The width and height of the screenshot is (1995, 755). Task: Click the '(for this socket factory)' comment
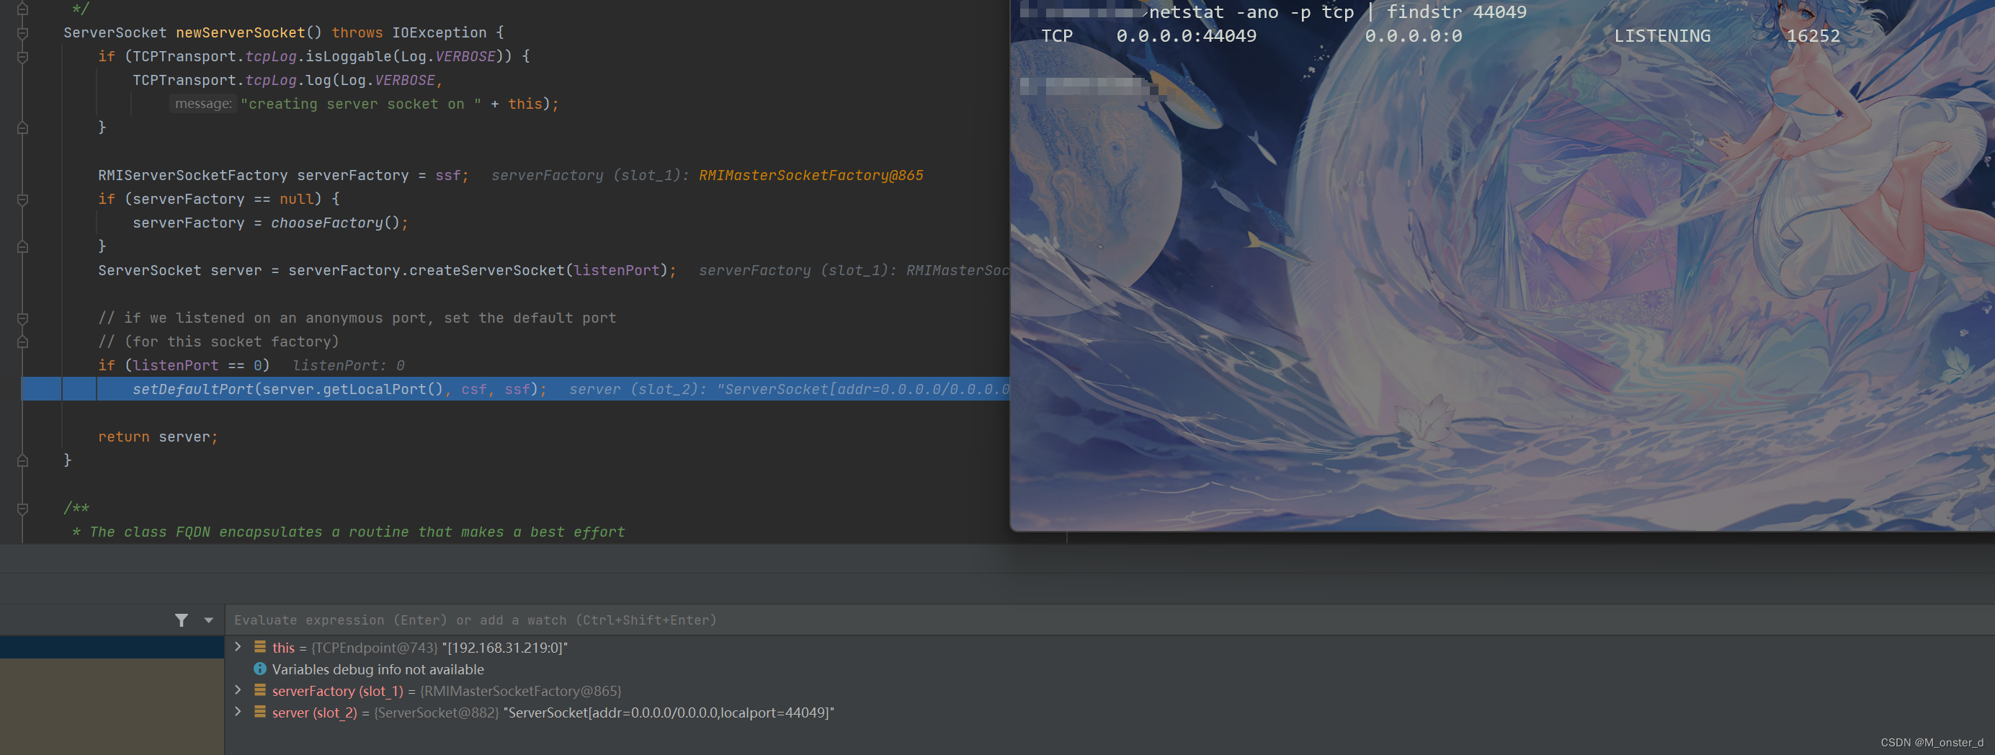pos(218,341)
